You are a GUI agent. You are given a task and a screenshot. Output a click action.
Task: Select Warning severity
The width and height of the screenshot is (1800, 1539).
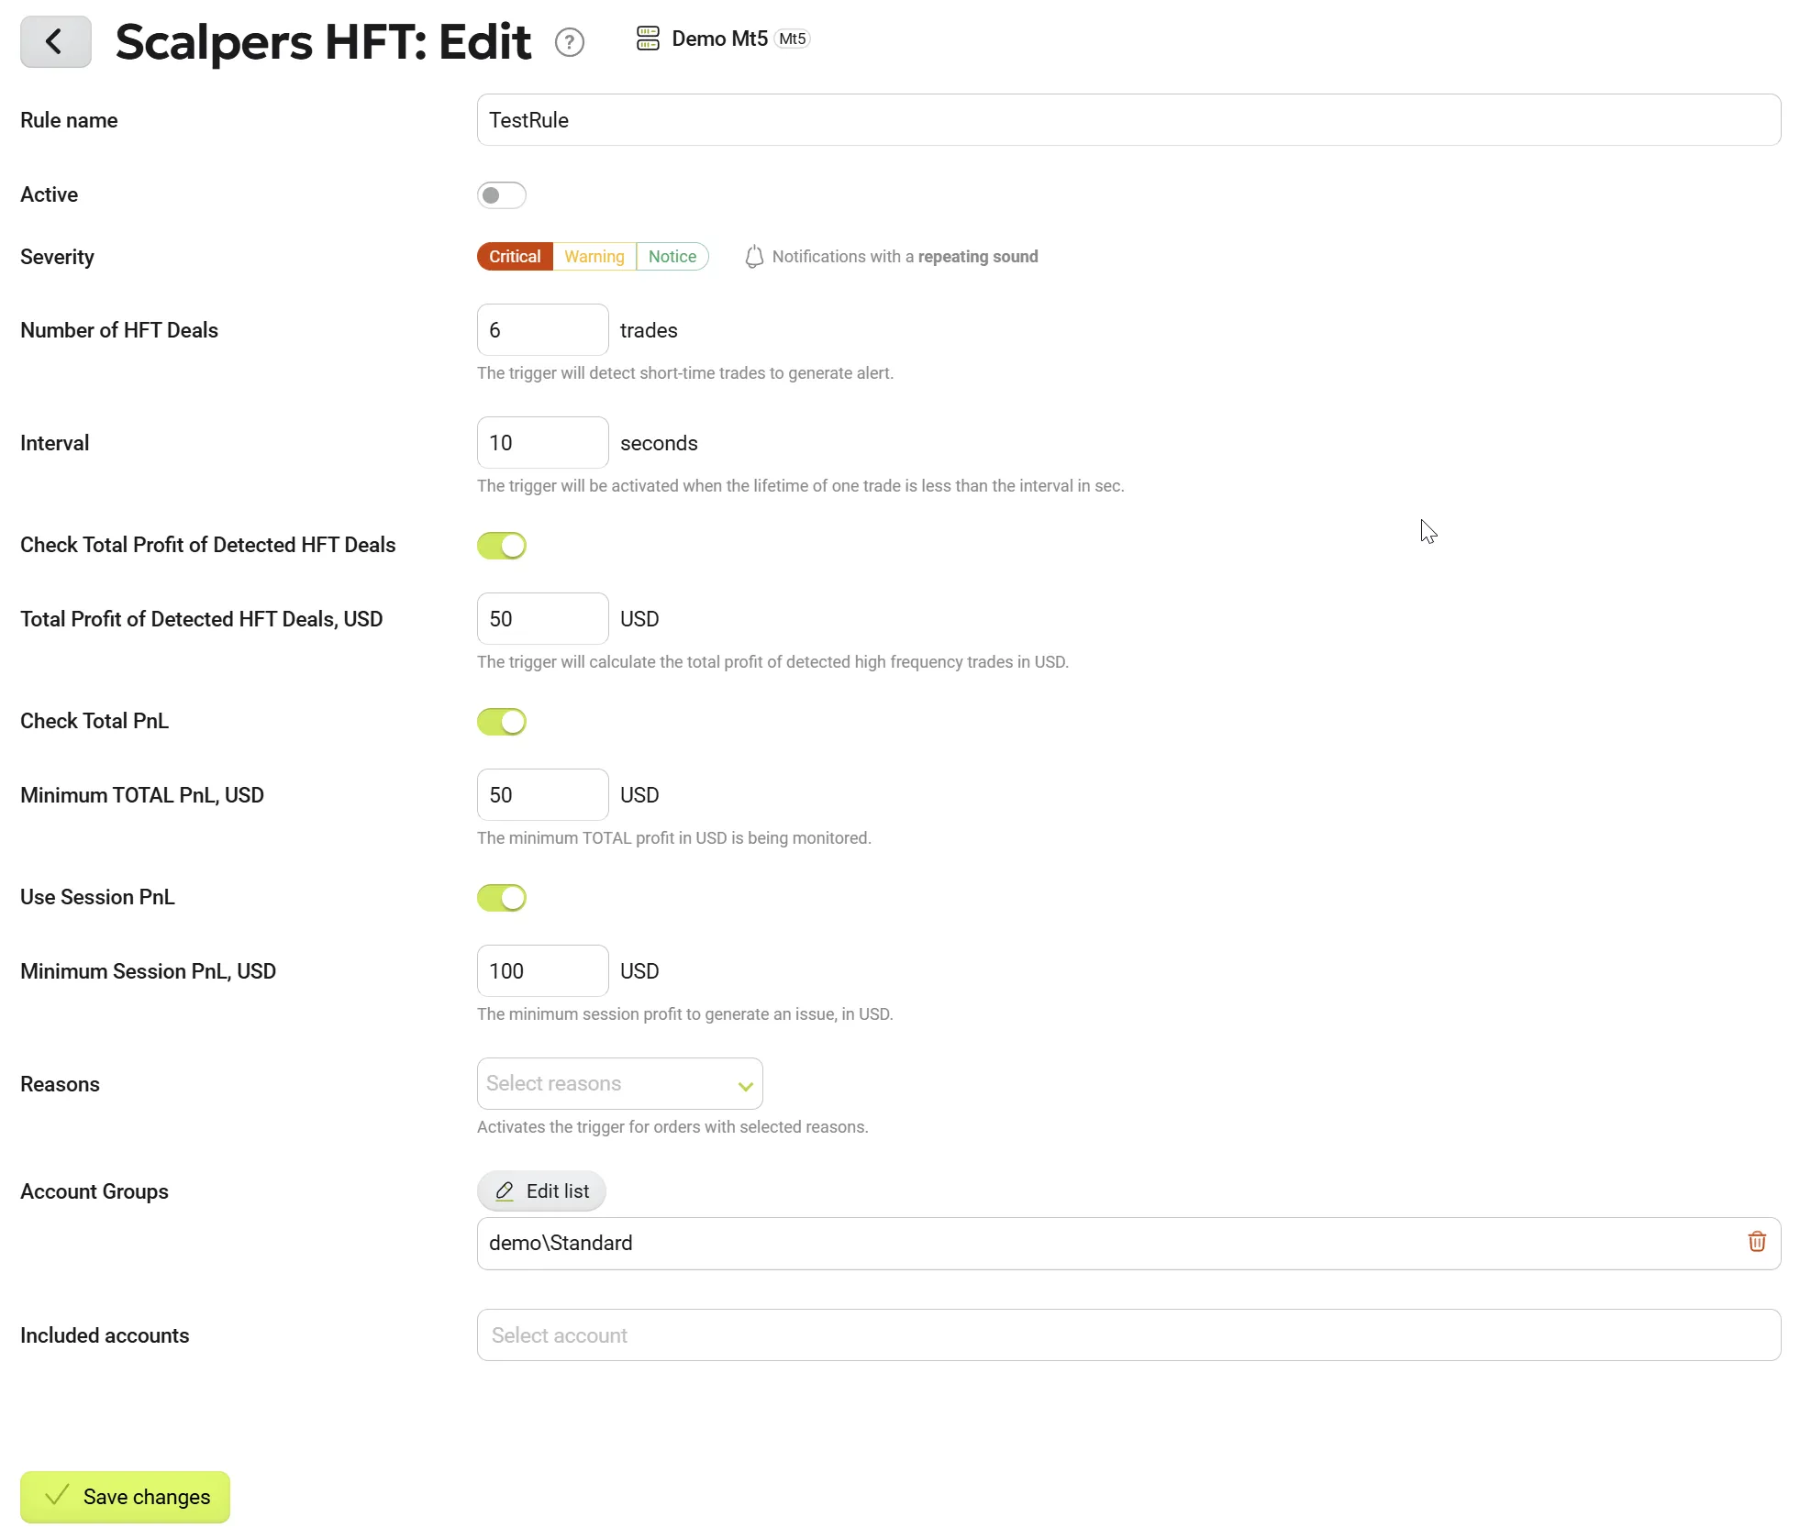(594, 257)
